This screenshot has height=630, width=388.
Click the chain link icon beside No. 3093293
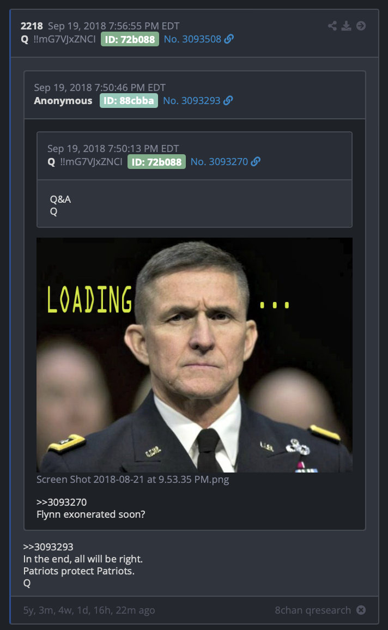[x=228, y=100]
